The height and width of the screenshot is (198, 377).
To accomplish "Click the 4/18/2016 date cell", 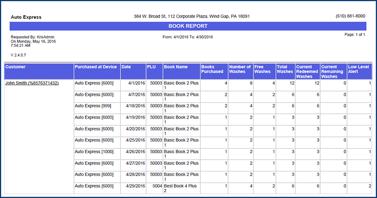I will [x=135, y=105].
